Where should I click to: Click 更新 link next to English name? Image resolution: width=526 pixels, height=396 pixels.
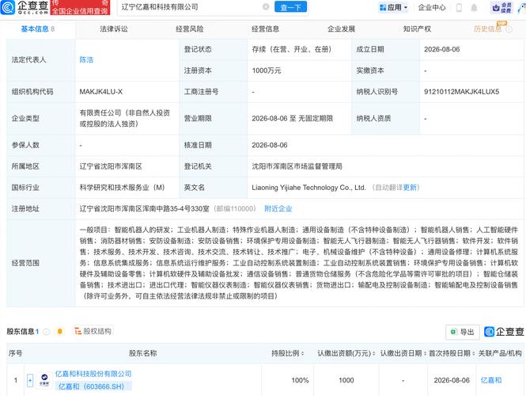[410, 188]
